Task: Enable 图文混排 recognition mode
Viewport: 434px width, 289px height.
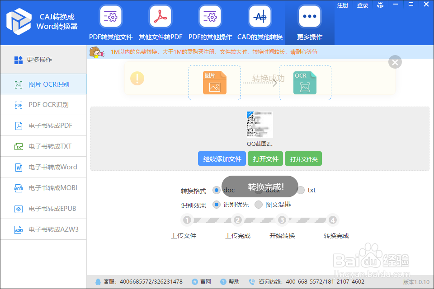Action: 259,205
